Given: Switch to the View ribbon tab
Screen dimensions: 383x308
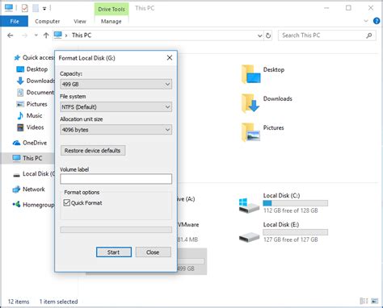Looking at the screenshot, I should tap(80, 21).
